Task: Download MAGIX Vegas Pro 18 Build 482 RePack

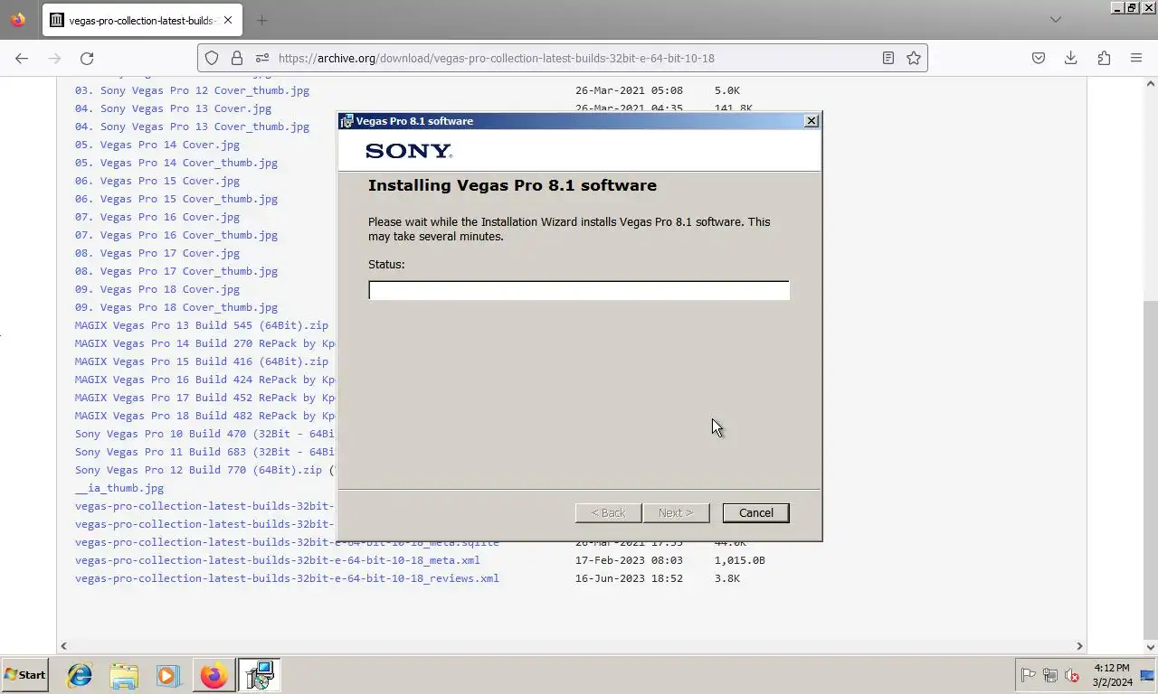Action: click(205, 416)
